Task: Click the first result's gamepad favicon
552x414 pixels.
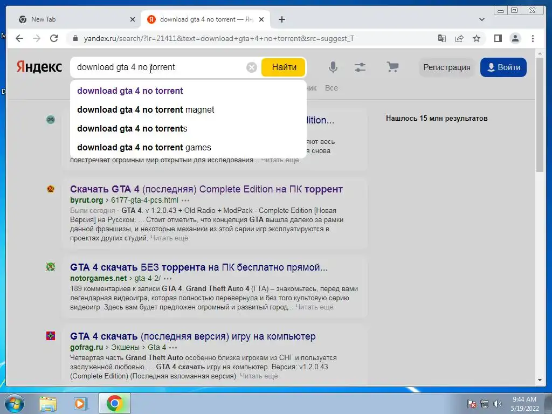Action: [51, 120]
